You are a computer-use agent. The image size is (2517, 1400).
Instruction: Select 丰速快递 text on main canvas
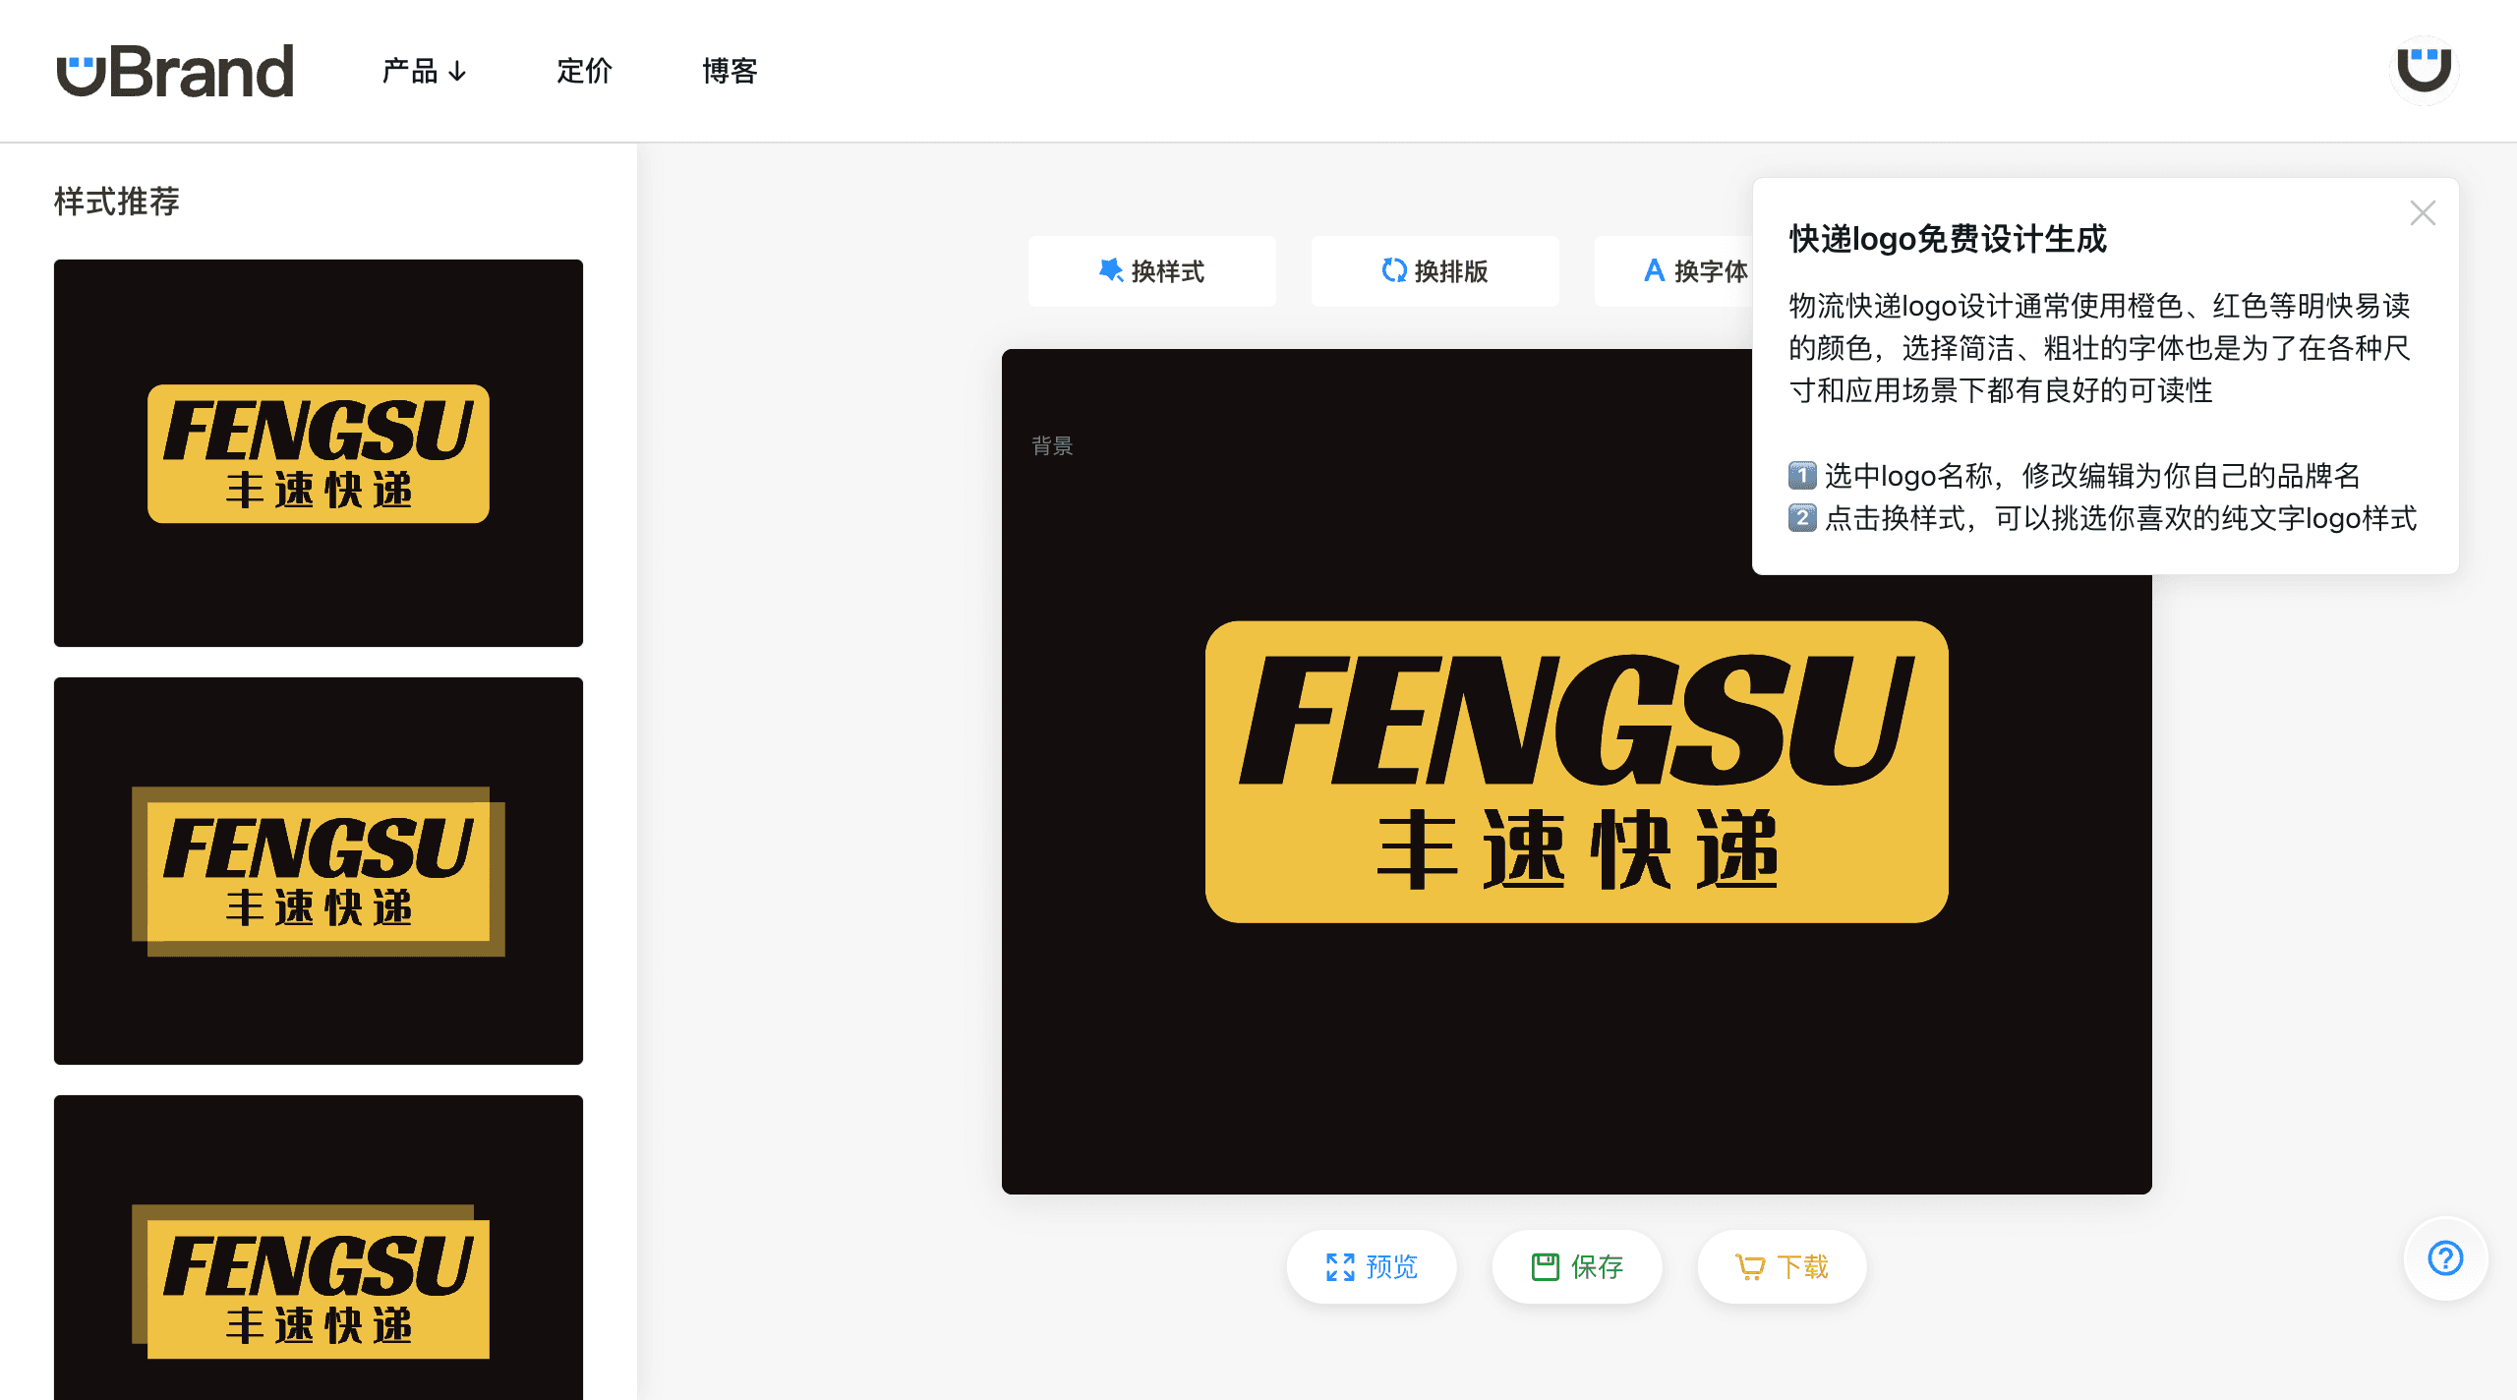[x=1577, y=849]
